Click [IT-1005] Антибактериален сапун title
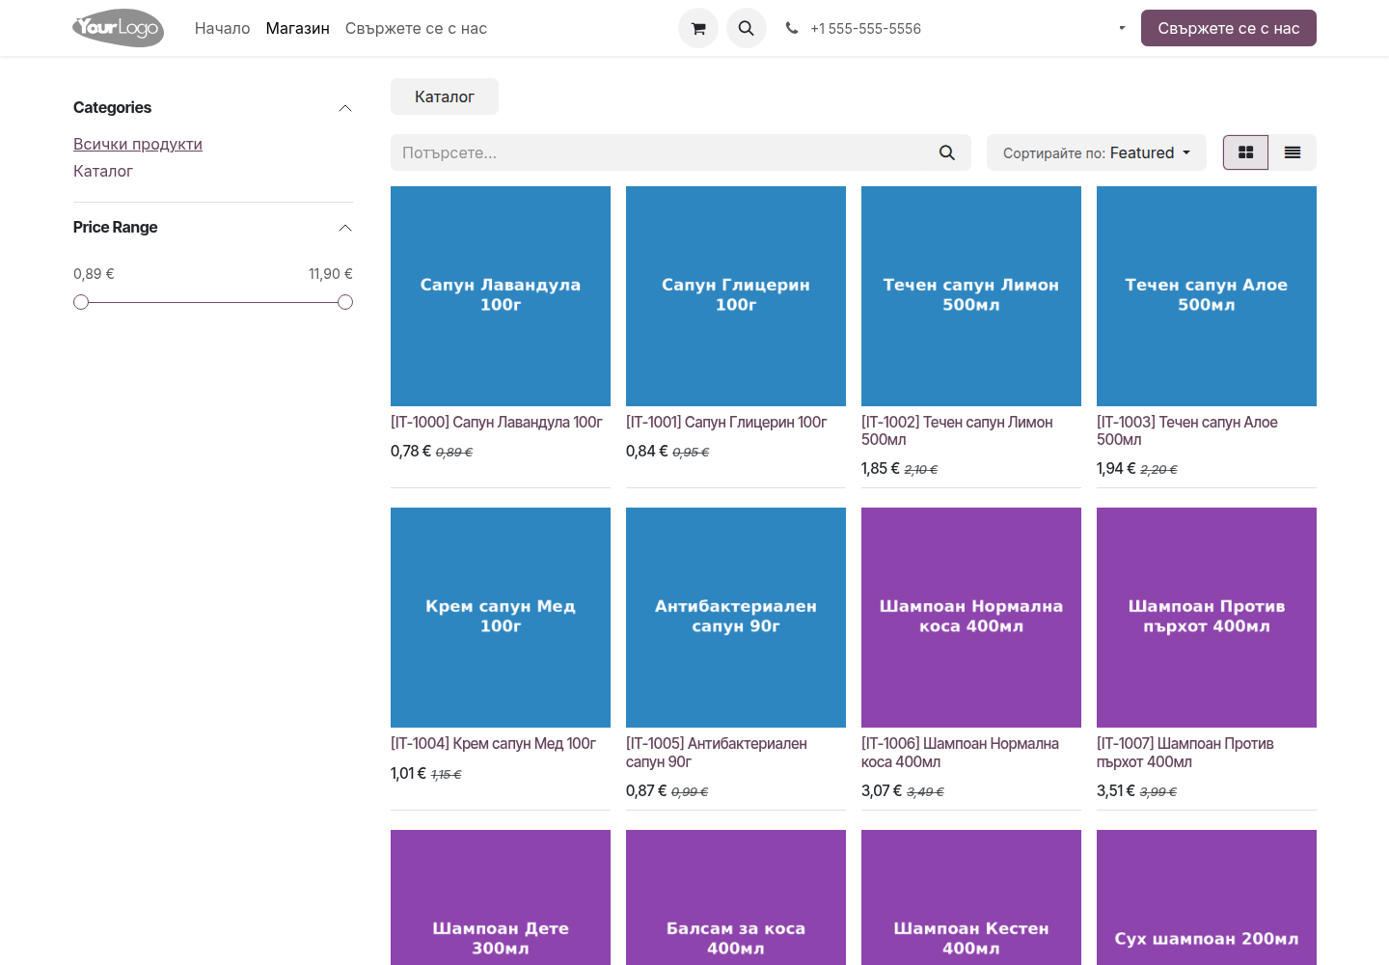The image size is (1389, 965). coord(717,753)
